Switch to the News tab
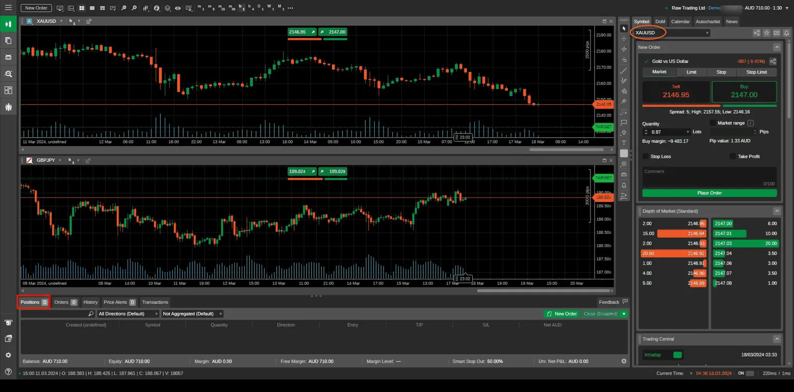Viewport: 794px width, 392px height. tap(732, 21)
